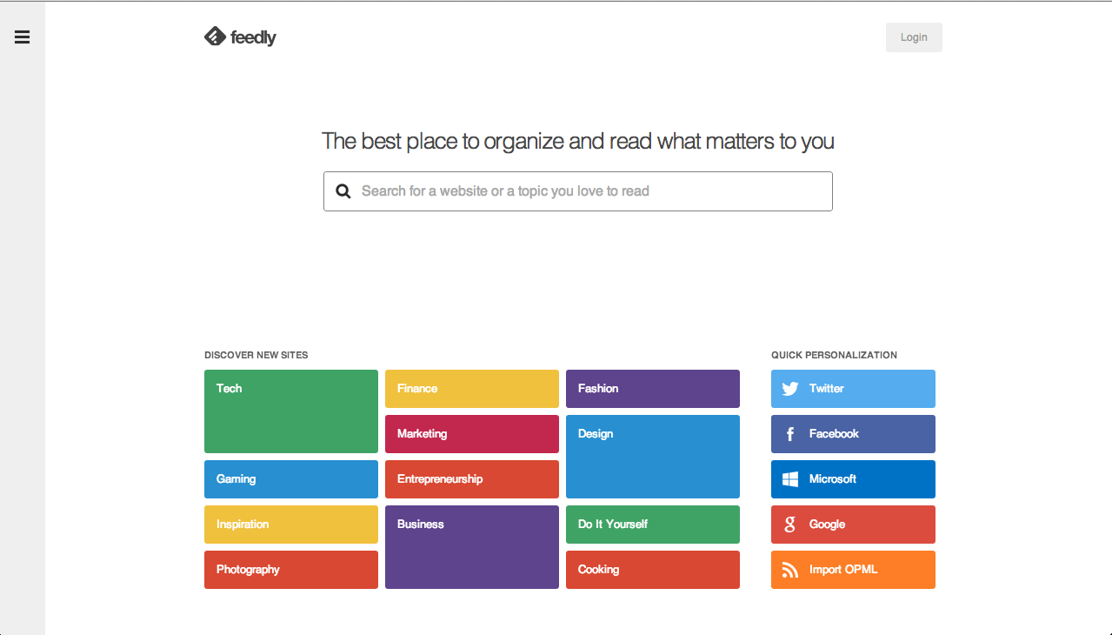
Task: Explore the Cooking topic tile
Action: [x=652, y=569]
